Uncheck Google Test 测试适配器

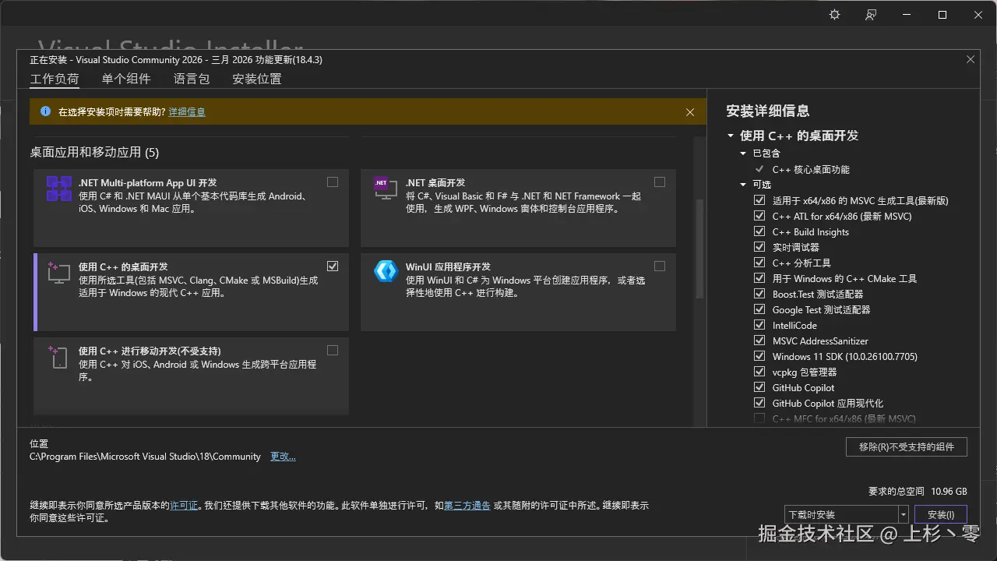(759, 309)
